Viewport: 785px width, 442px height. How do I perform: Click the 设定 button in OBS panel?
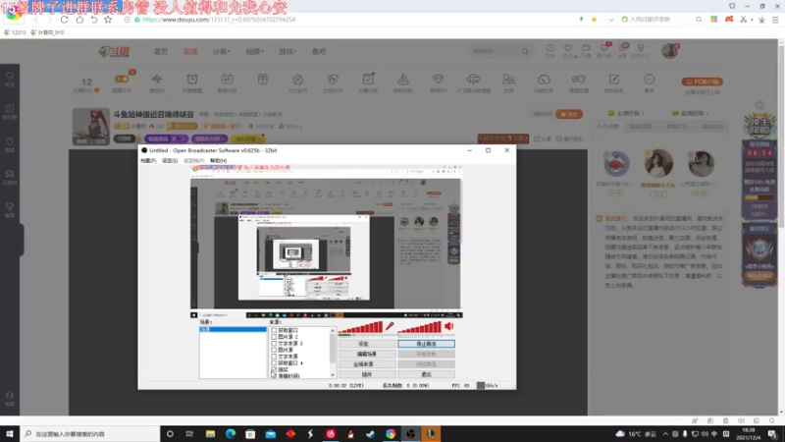[x=366, y=344]
